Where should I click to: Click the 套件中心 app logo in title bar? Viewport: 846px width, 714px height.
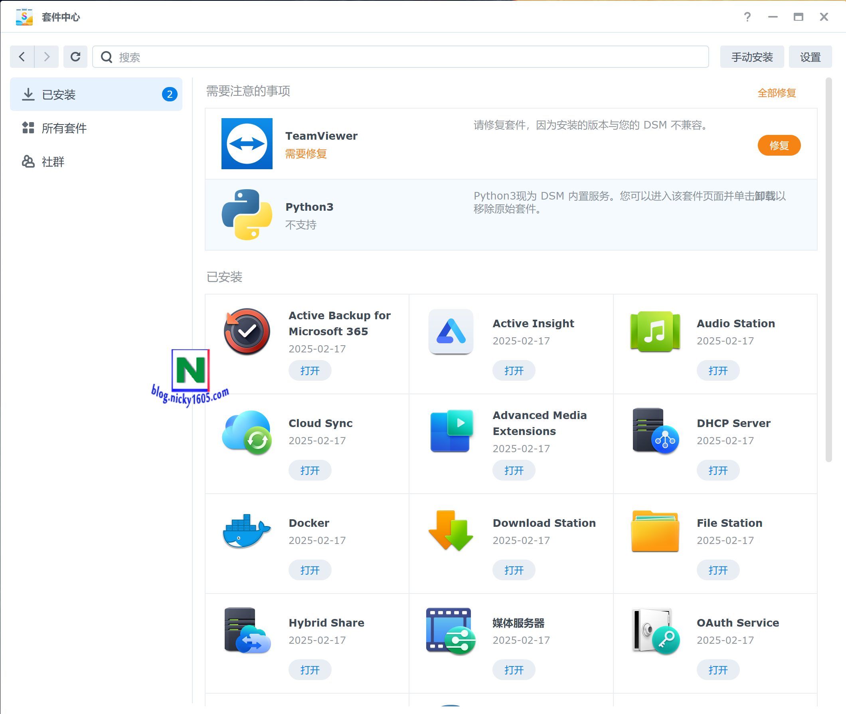tap(24, 17)
